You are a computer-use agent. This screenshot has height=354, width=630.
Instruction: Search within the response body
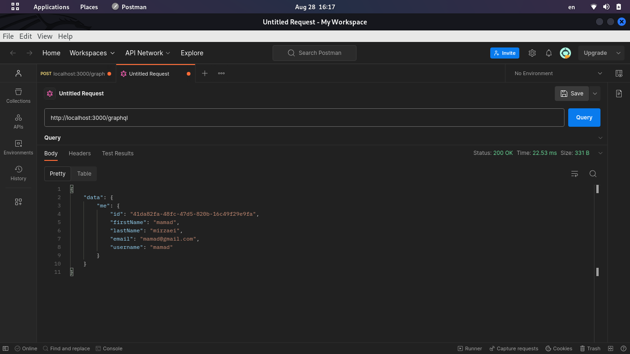[593, 174]
